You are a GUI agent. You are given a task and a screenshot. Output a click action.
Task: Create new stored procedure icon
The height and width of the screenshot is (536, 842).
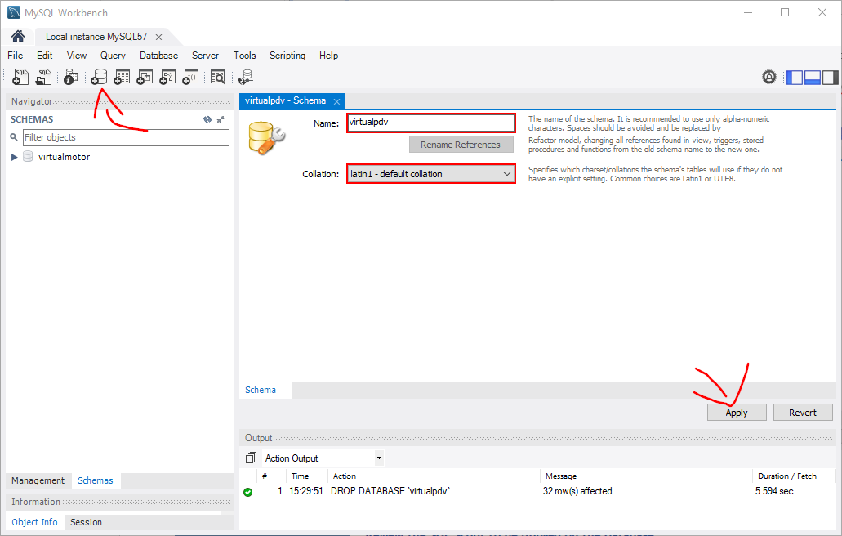[x=167, y=77]
